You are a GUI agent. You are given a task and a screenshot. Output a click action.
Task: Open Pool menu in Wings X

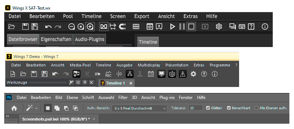(x=68, y=16)
